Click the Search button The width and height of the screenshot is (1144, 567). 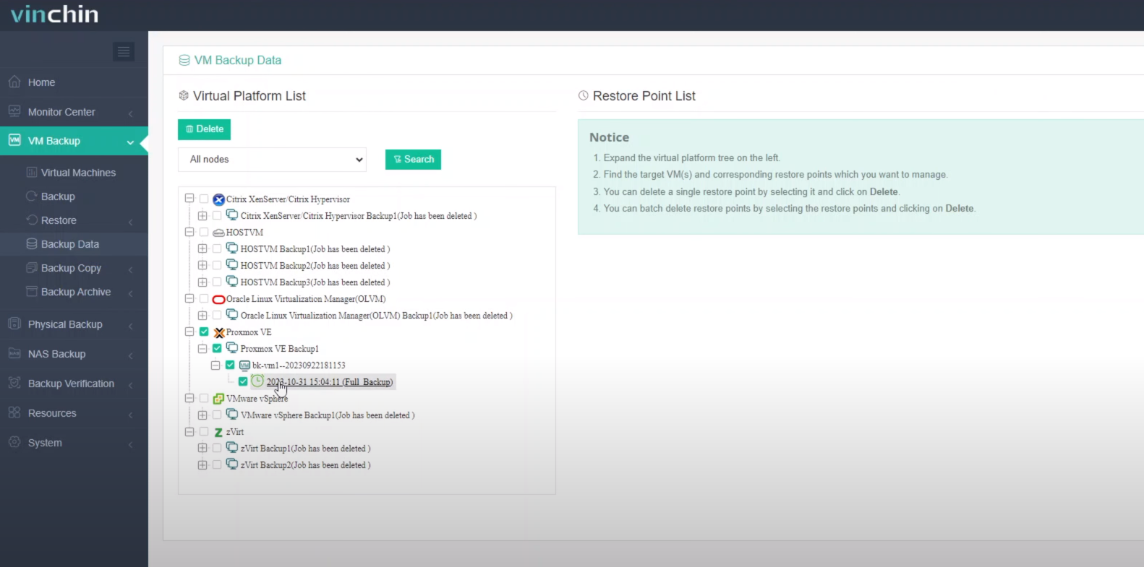click(x=413, y=160)
